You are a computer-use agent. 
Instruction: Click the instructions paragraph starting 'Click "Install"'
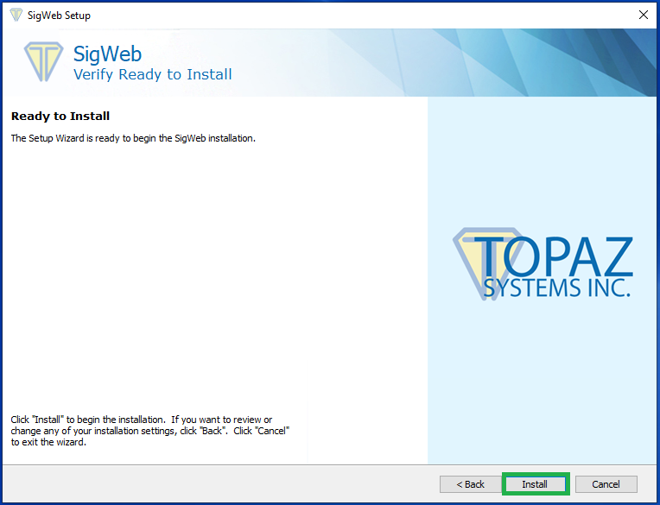tap(149, 431)
